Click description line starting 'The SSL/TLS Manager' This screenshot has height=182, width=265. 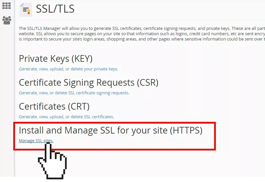(142, 28)
